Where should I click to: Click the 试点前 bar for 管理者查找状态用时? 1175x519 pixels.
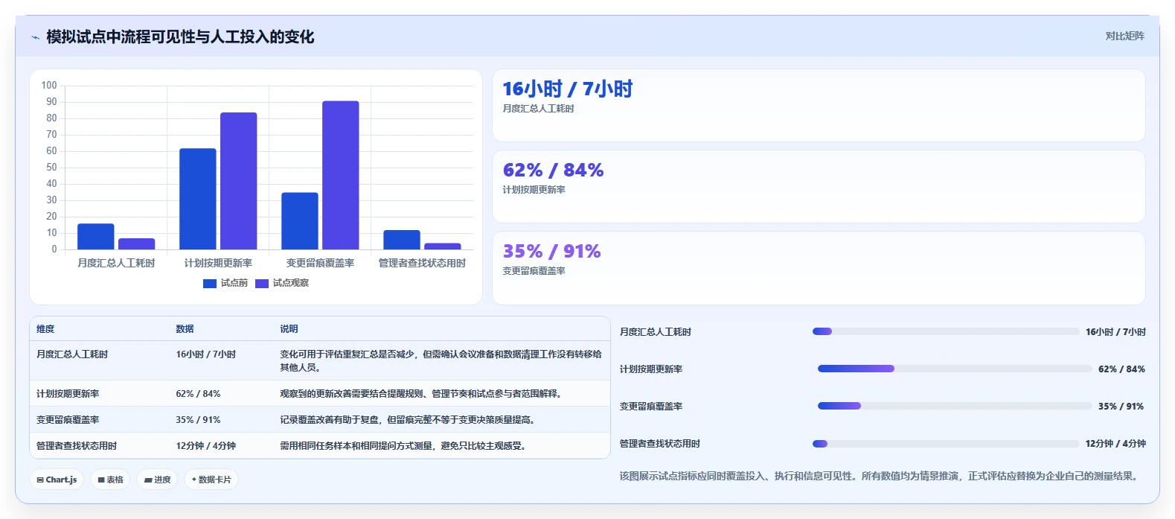(402, 240)
